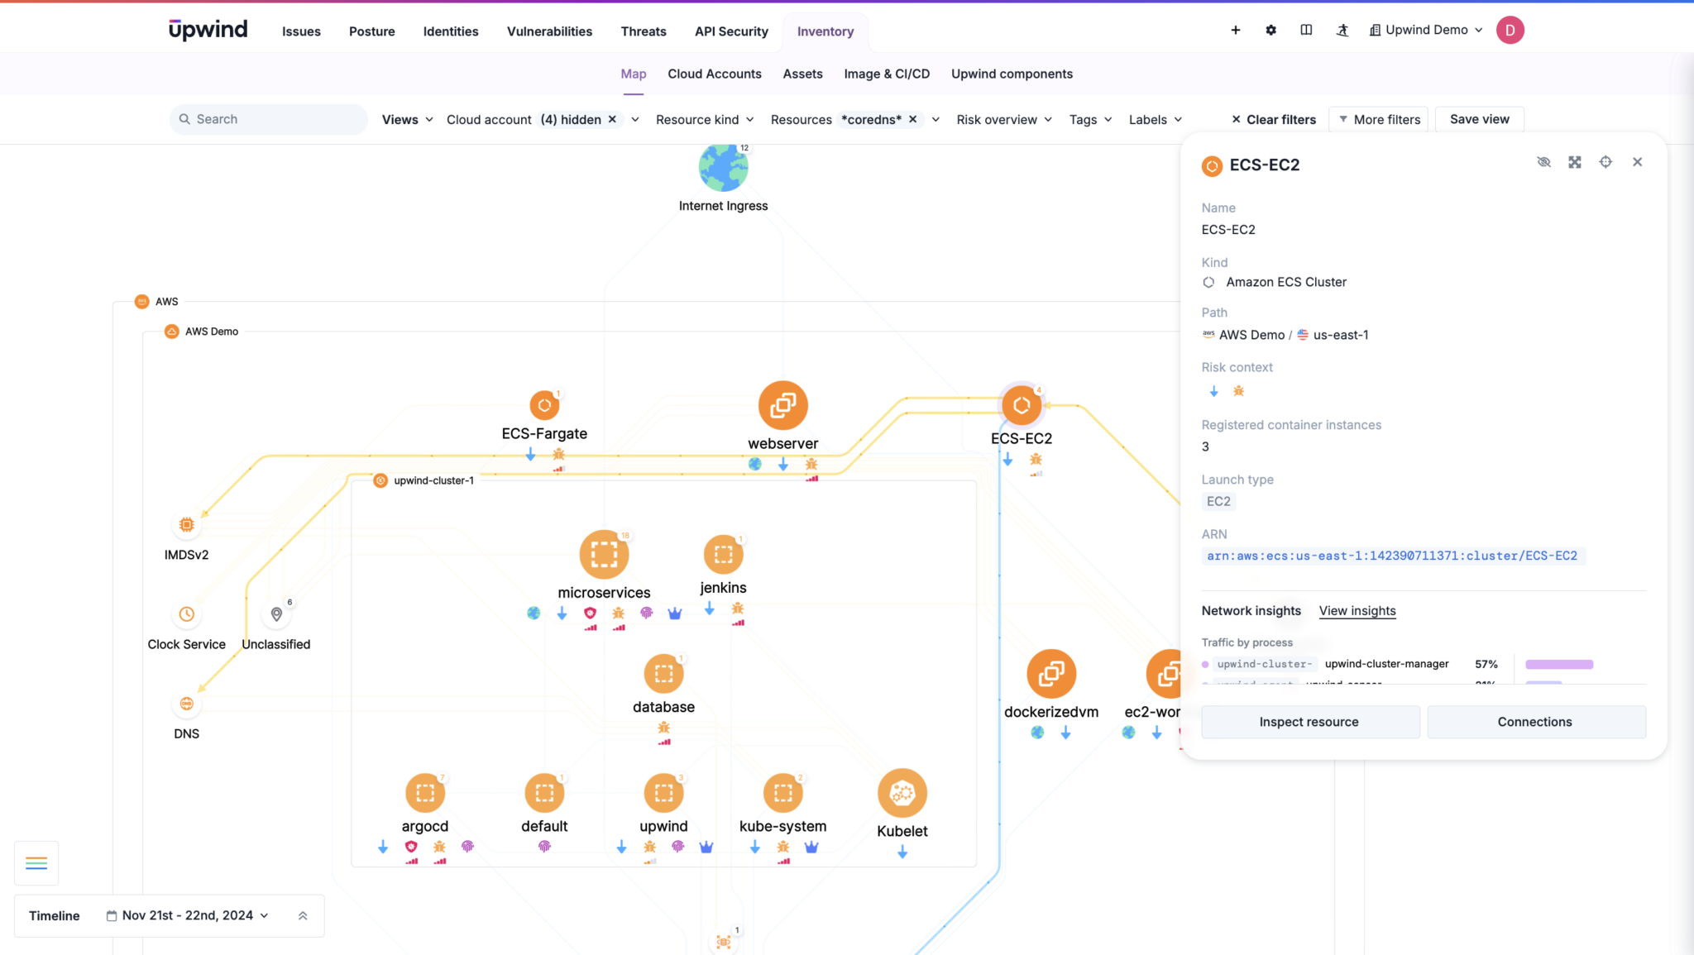Open View insights link in Network insights

click(x=1357, y=610)
